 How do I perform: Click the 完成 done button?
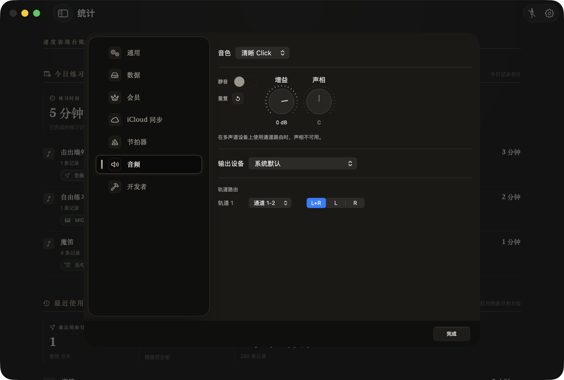[x=451, y=334]
